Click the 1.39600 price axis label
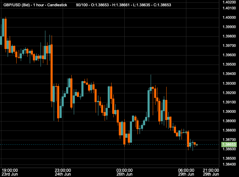The width and height of the screenshot is (239, 177). point(229,55)
